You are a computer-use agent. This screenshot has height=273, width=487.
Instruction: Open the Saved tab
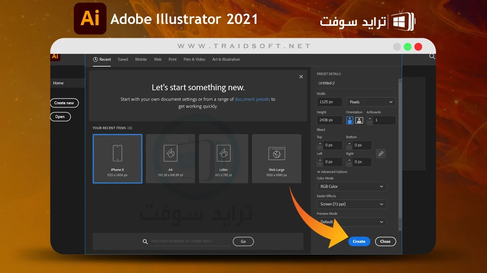[x=123, y=60]
